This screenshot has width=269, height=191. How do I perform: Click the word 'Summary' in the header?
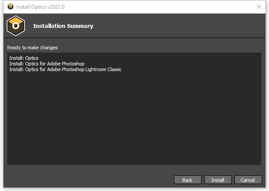(x=80, y=26)
